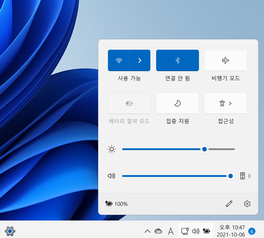Open the Wi-Fi networks list arrow
Viewport: 264px width, 238px height.
(140, 60)
